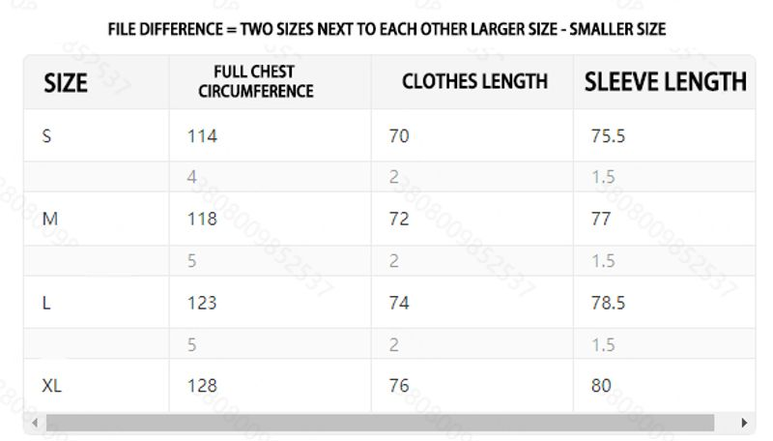Select the CLOTHES LENGTH column header
Screen dimensions: 773x441
click(474, 81)
